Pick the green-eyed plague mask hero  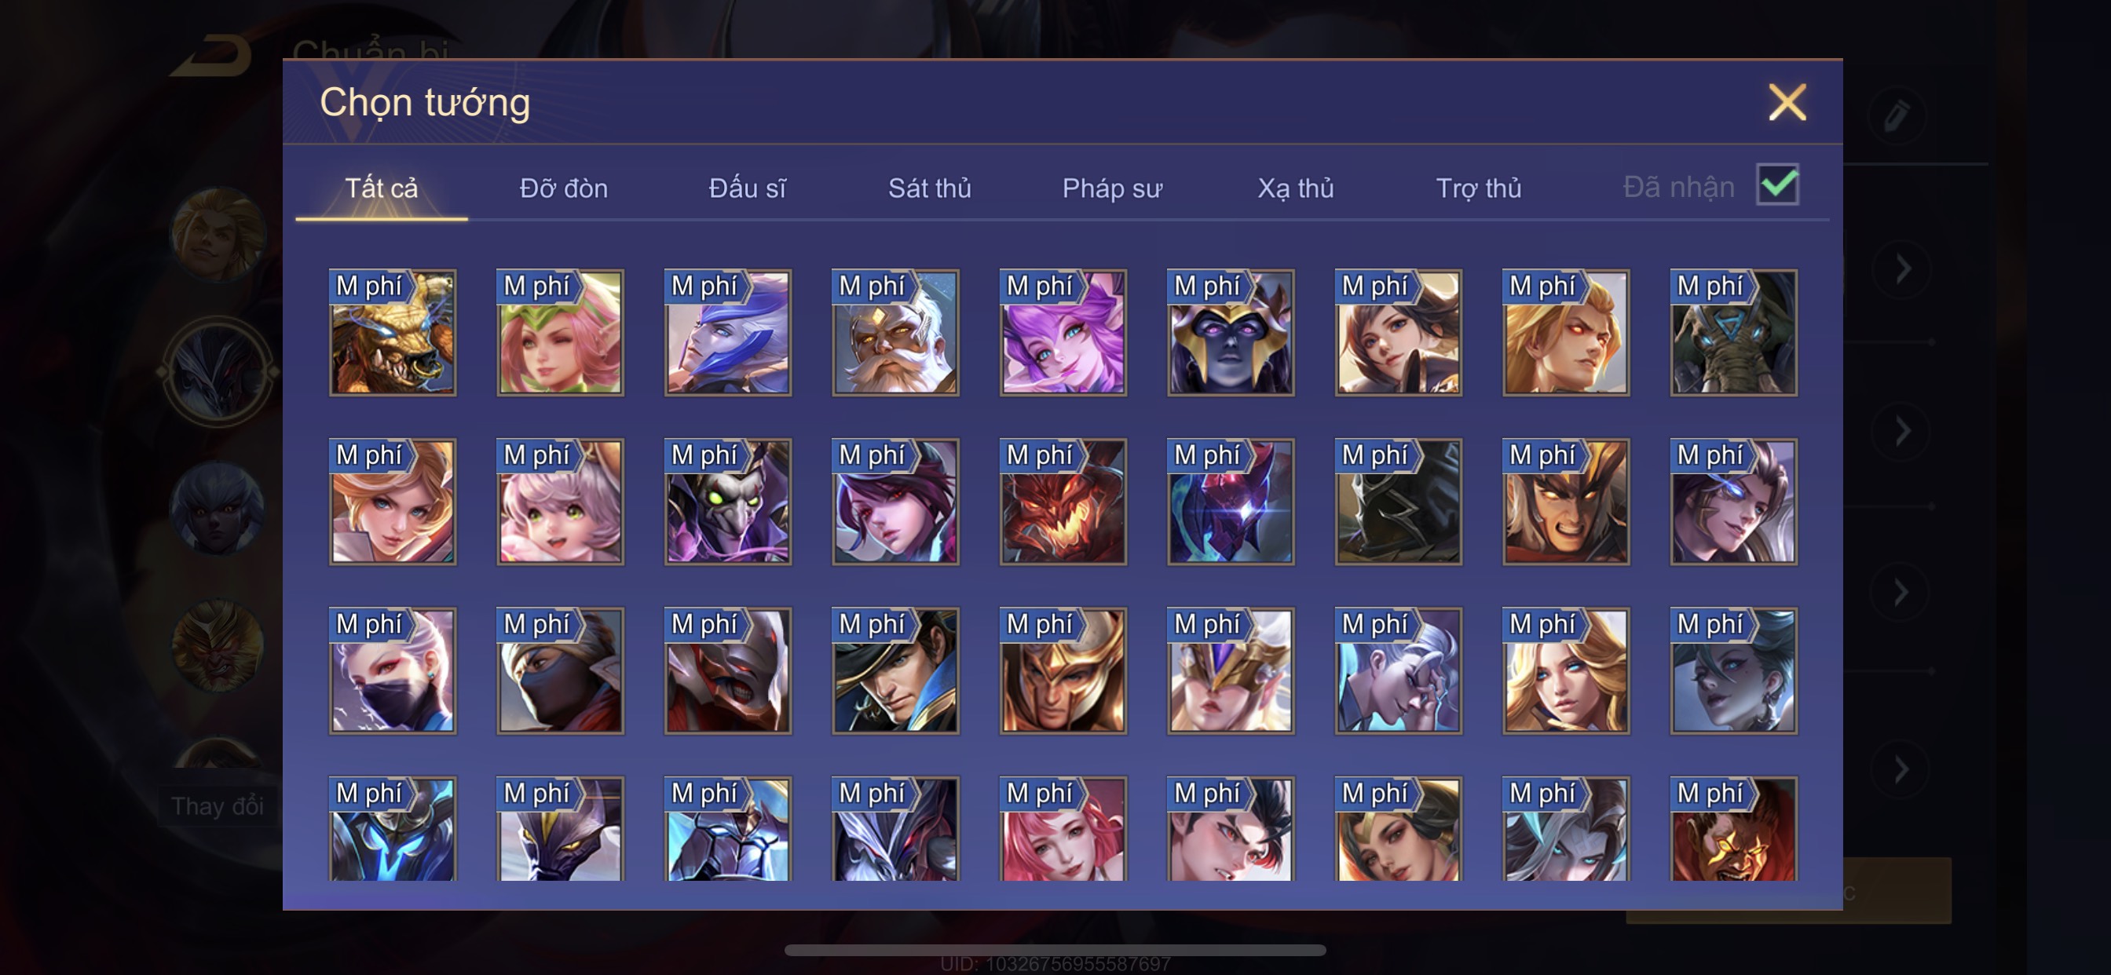(728, 502)
